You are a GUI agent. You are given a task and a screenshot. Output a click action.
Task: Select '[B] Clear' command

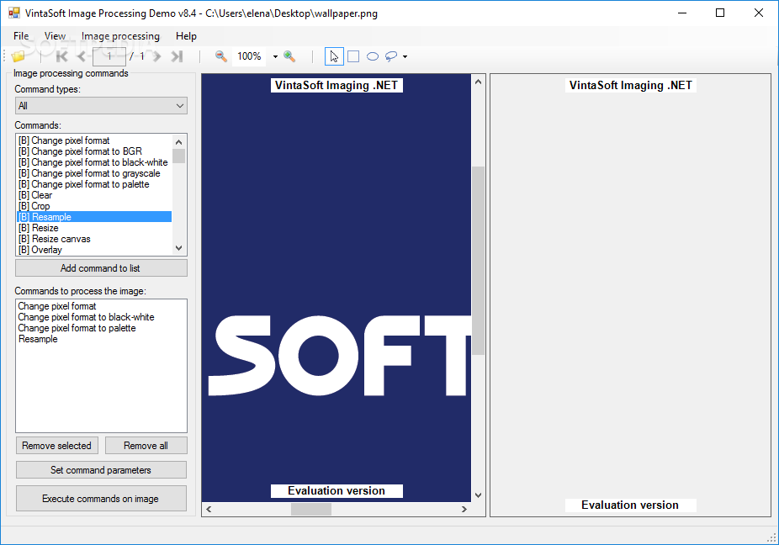pos(94,195)
